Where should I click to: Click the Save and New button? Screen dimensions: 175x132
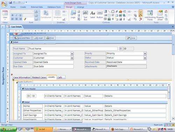[x=22, y=38]
